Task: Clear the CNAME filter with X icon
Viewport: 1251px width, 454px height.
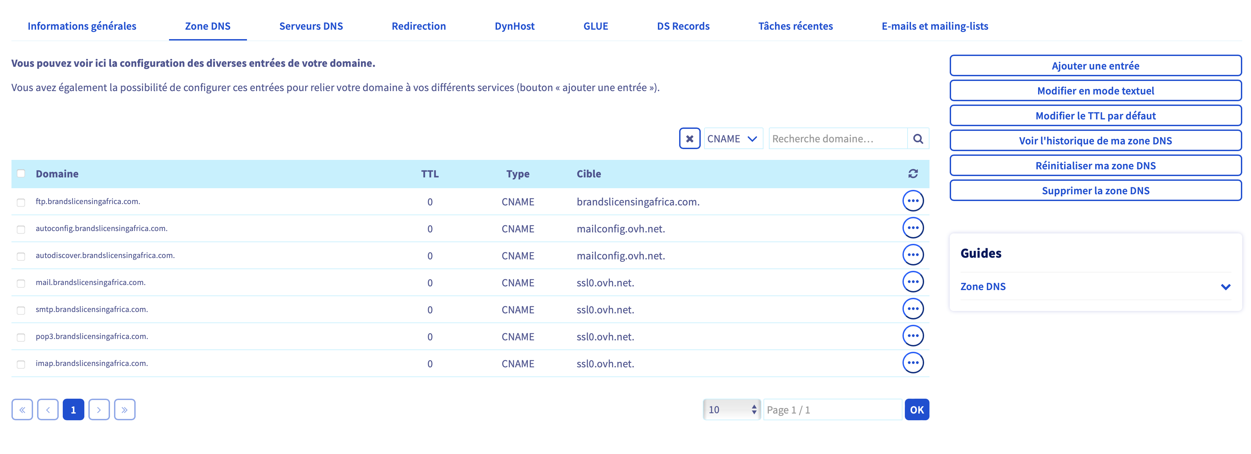Action: pos(689,139)
